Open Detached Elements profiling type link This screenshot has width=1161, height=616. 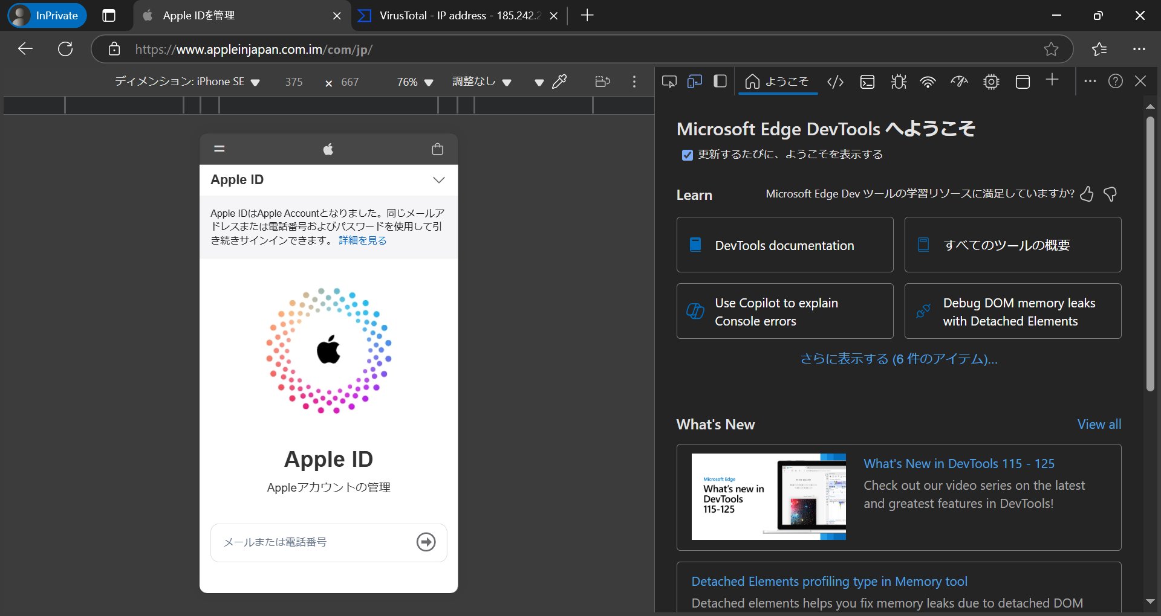830,582
